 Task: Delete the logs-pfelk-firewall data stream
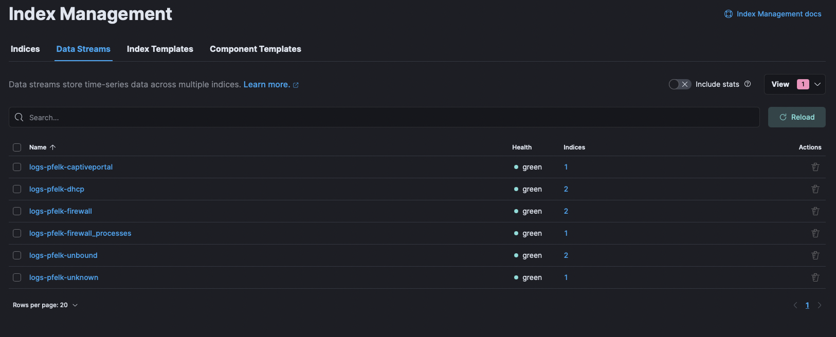pos(815,211)
